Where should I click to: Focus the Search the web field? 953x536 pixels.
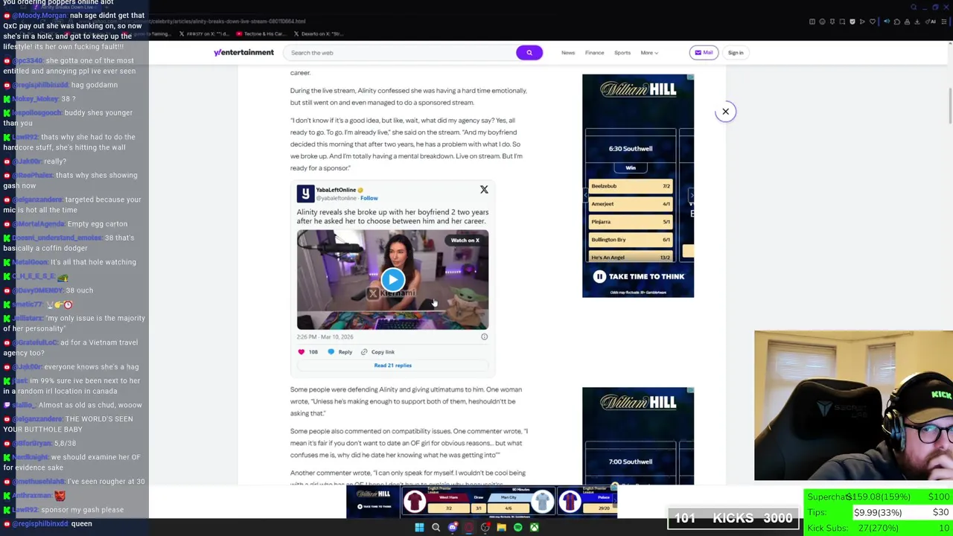point(399,53)
